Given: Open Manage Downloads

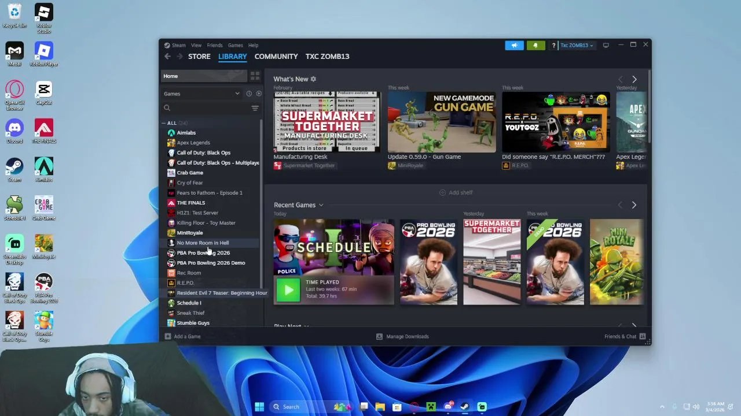Looking at the screenshot, I should 402,336.
